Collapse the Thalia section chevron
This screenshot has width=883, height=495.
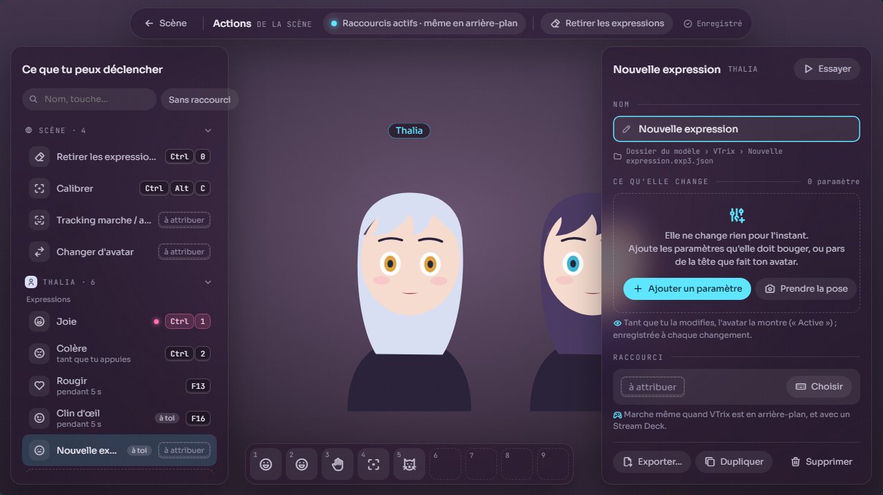(208, 282)
